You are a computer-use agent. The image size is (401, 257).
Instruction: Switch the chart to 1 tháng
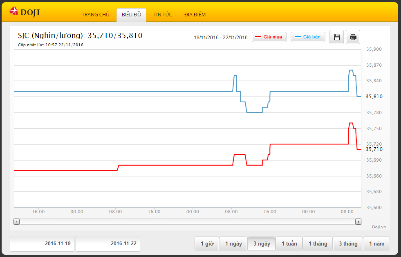click(318, 243)
